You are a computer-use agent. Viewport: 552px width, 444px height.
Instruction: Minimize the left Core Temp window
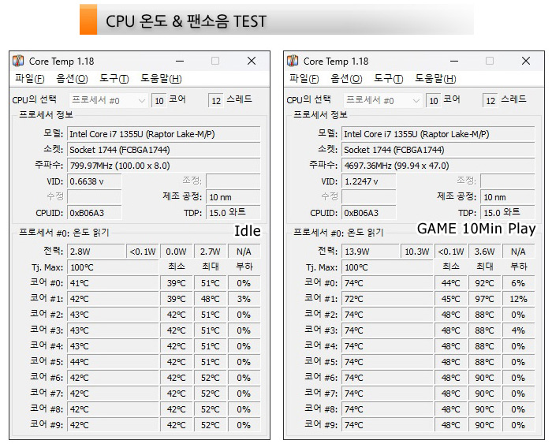(x=179, y=62)
